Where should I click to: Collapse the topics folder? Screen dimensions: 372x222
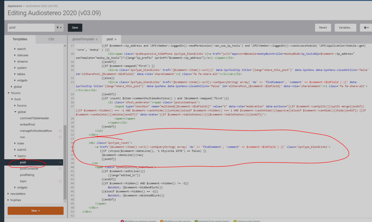pyautogui.click(x=15, y=156)
